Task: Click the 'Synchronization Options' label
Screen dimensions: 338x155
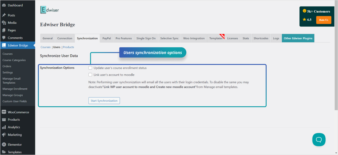Action: [57, 68]
